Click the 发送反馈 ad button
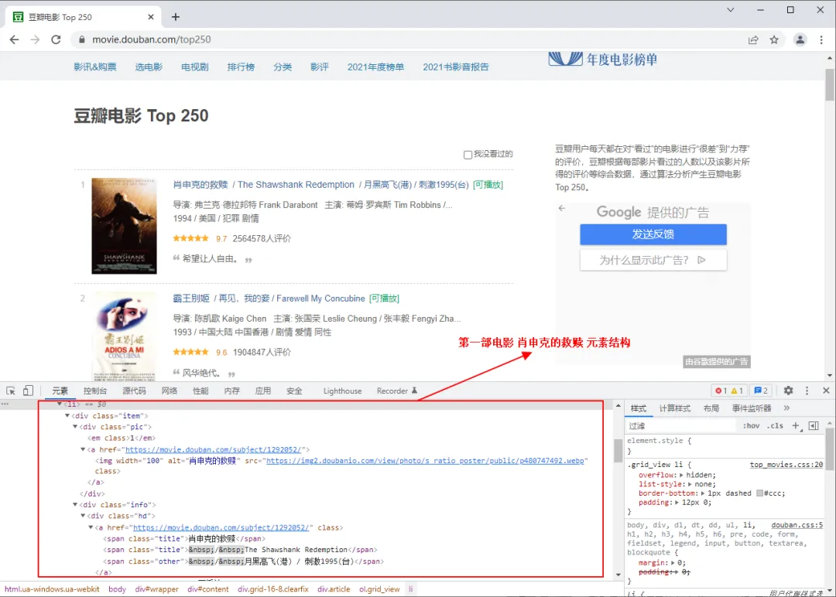Viewport: 836px width, 597px height. click(x=653, y=234)
